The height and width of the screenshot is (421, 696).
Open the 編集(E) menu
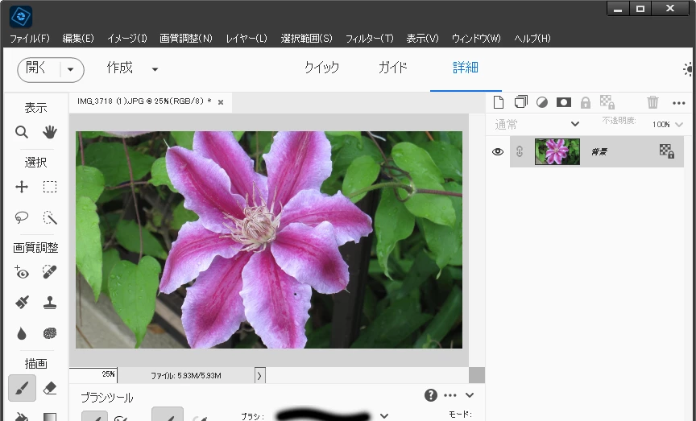point(78,39)
